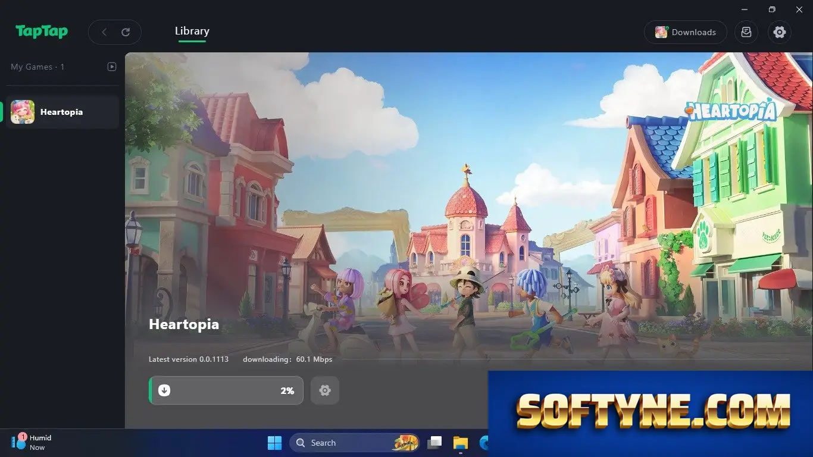The height and width of the screenshot is (457, 813).
Task: Open the Windows Start menu
Action: [274, 443]
